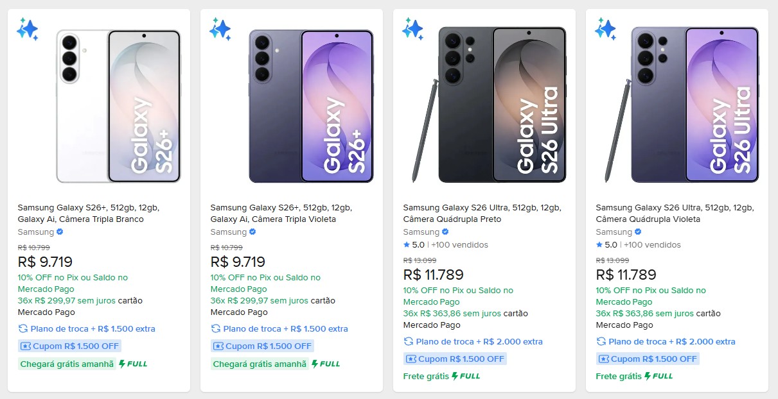
Task: Click Chegará grátis amanhã on the first card
Action: [66, 363]
